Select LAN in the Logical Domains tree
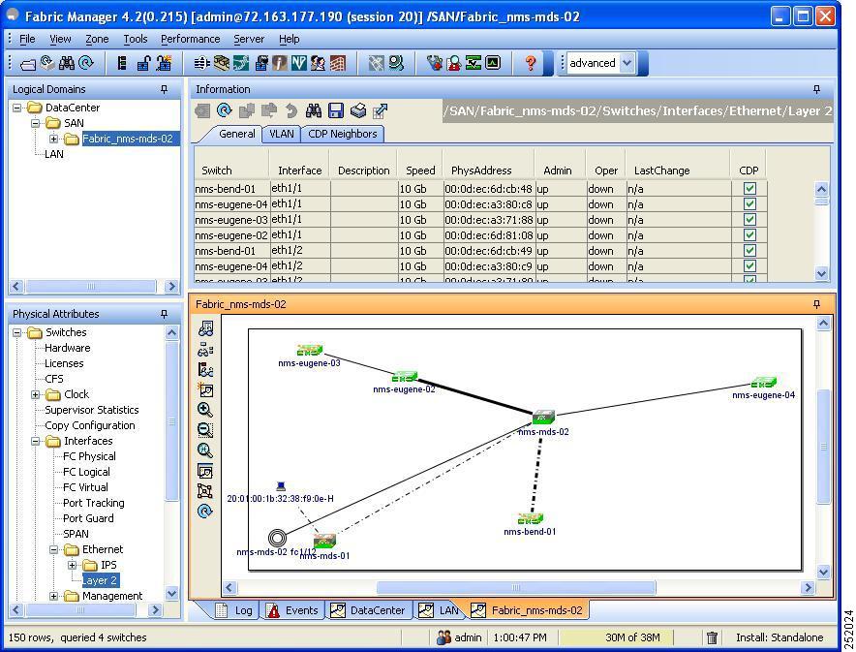The width and height of the screenshot is (856, 652). point(54,154)
